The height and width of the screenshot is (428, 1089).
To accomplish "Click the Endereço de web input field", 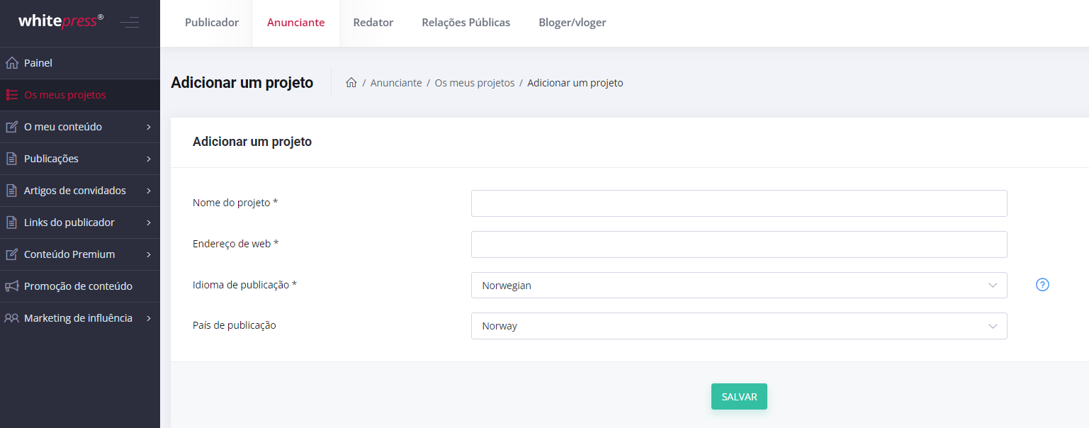I will click(x=739, y=244).
